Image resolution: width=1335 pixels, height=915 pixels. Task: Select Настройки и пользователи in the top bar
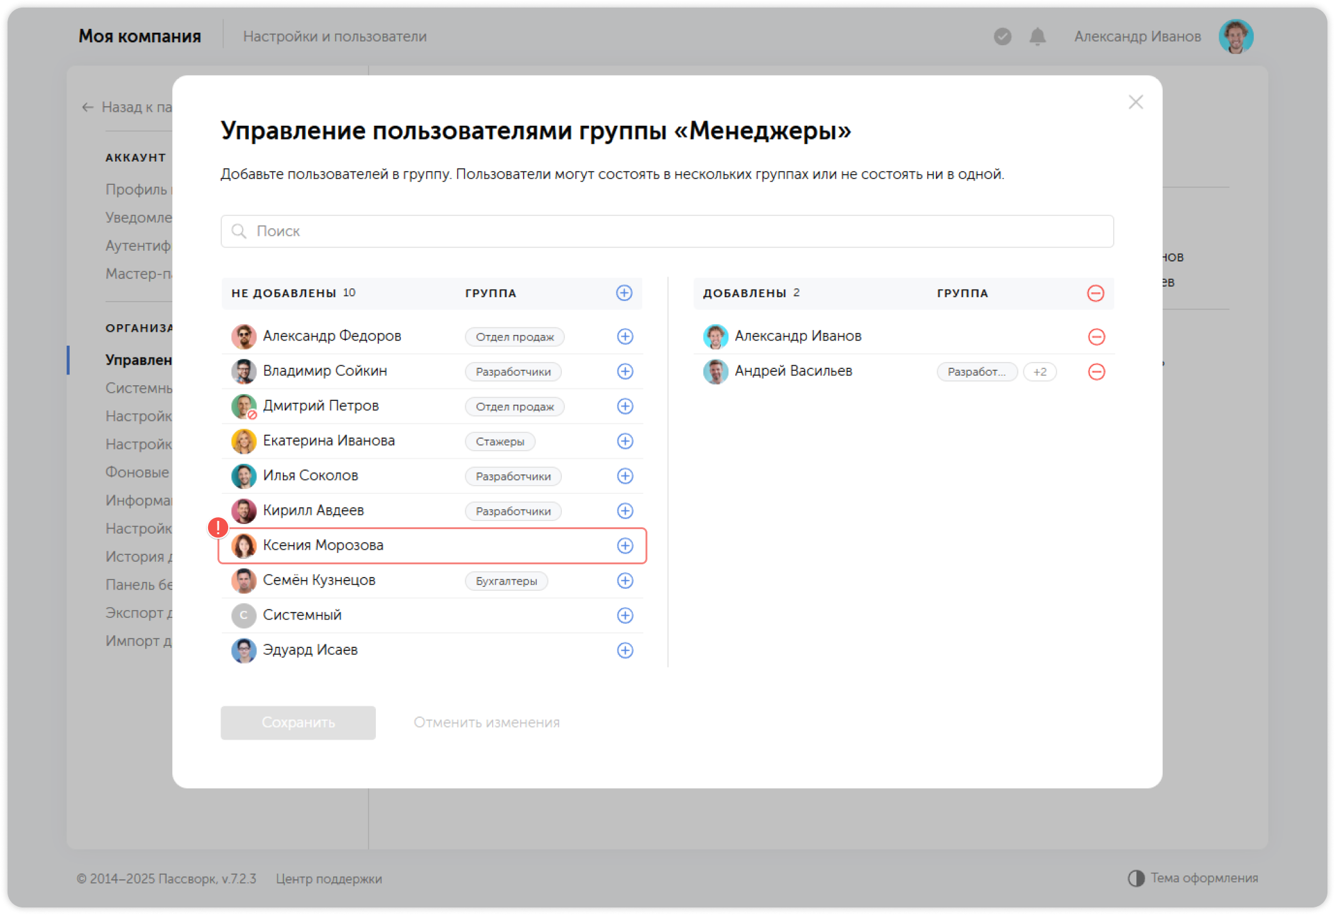pyautogui.click(x=336, y=36)
